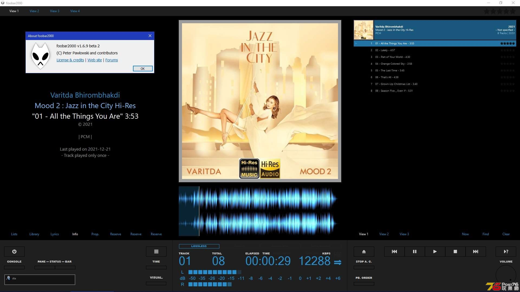This screenshot has width=520, height=292.
Task: Open the hamburger menu button above TIME
Action: (x=156, y=251)
